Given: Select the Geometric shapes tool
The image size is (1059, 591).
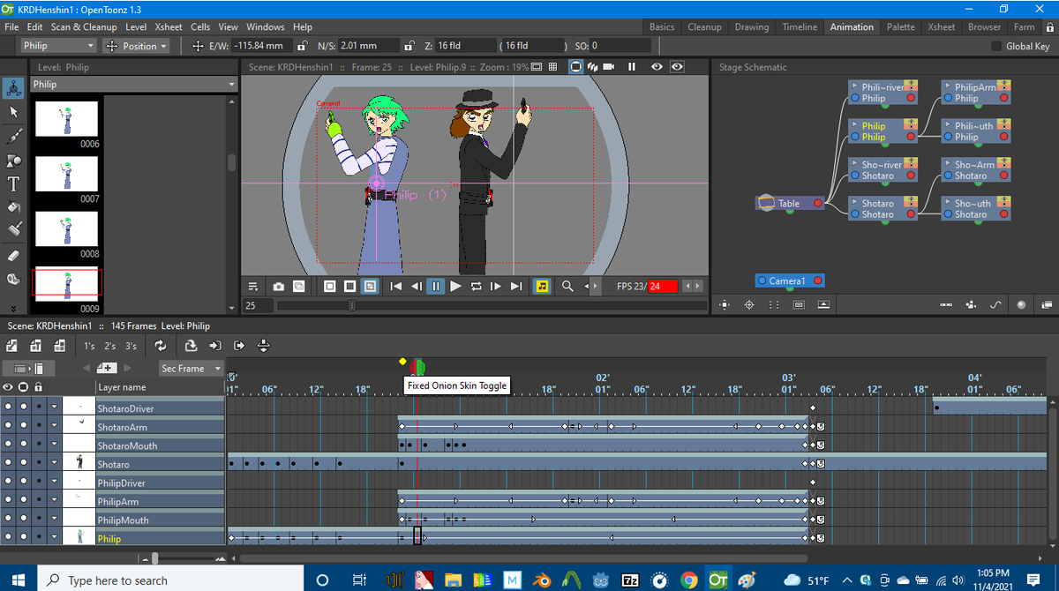Looking at the screenshot, I should pyautogui.click(x=13, y=161).
